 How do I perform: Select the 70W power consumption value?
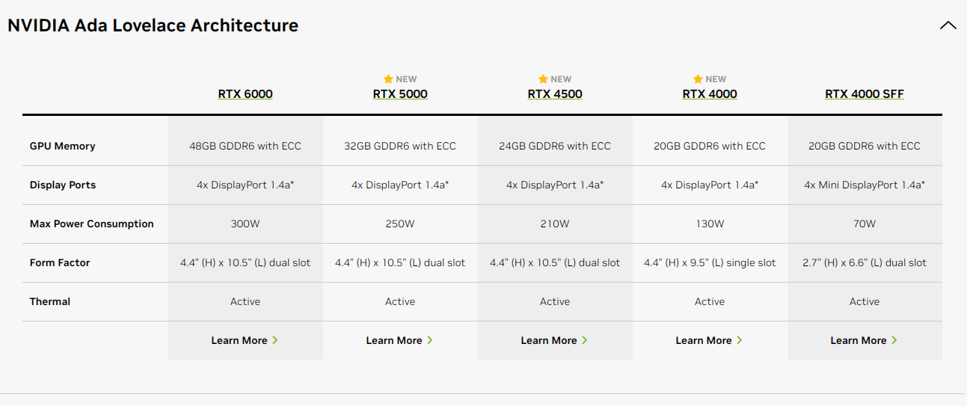(x=865, y=224)
